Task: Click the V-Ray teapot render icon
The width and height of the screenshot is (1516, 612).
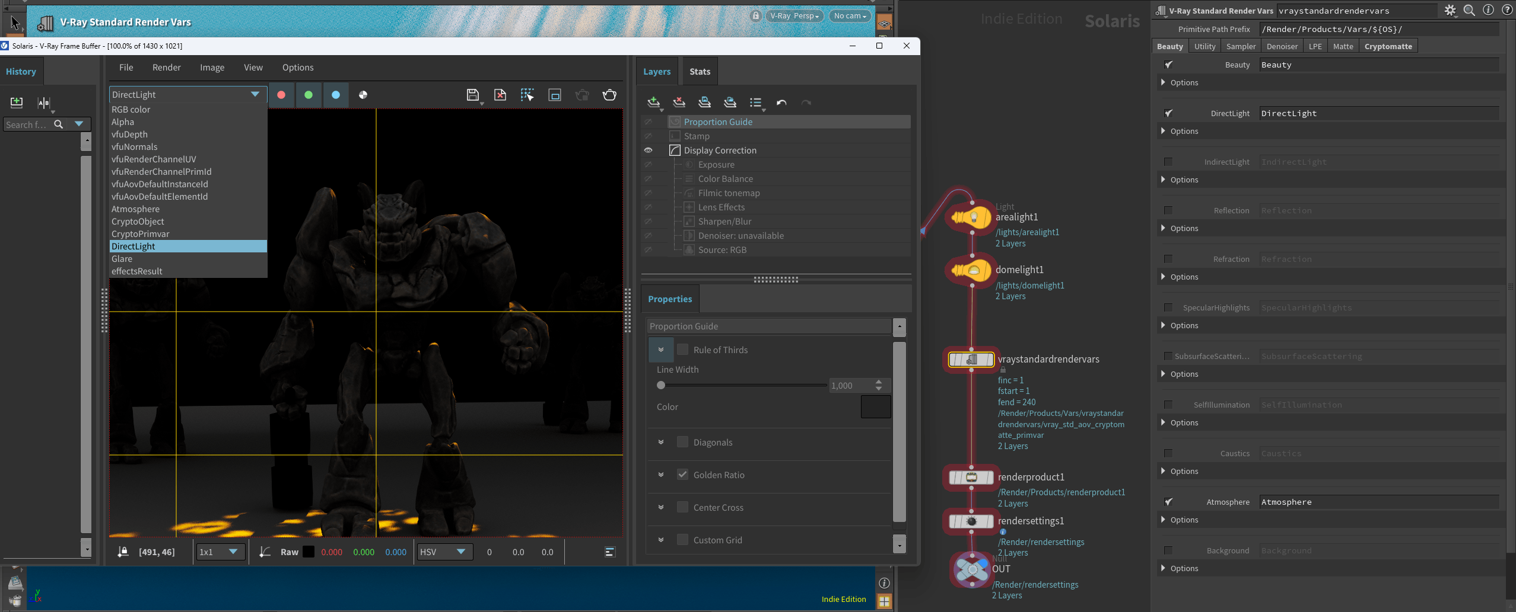Action: pyautogui.click(x=609, y=95)
